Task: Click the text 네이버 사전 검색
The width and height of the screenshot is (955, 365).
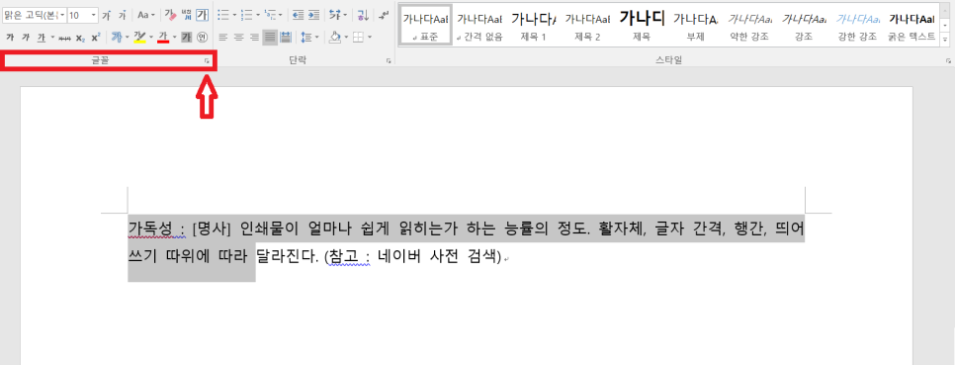Action: (x=438, y=257)
